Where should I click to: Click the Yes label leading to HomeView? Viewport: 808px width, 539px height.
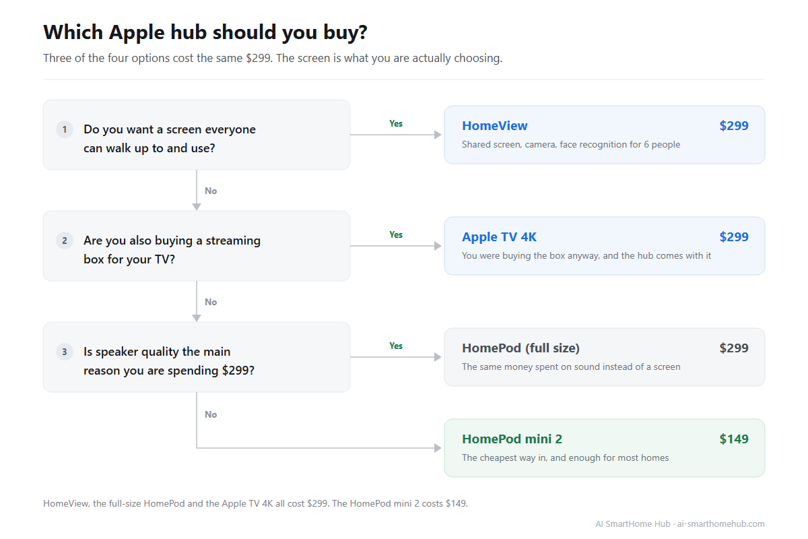tap(396, 123)
